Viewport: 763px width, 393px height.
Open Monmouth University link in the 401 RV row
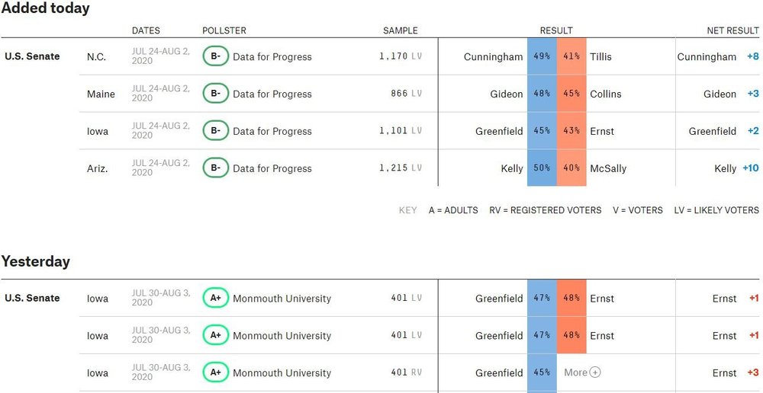click(x=282, y=373)
